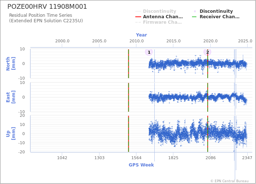The width and height of the screenshot is (256, 184).
Task: Click the pink Discontinuity legend dot
Action: (195, 11)
